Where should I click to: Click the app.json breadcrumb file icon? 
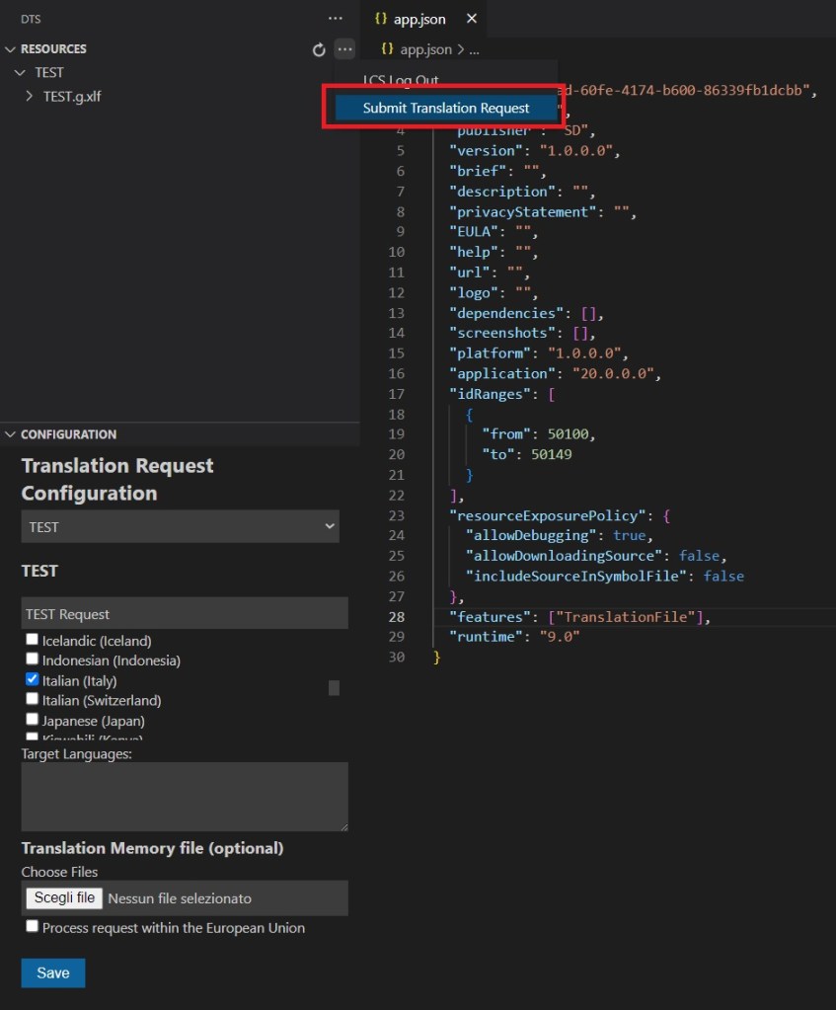pyautogui.click(x=387, y=49)
